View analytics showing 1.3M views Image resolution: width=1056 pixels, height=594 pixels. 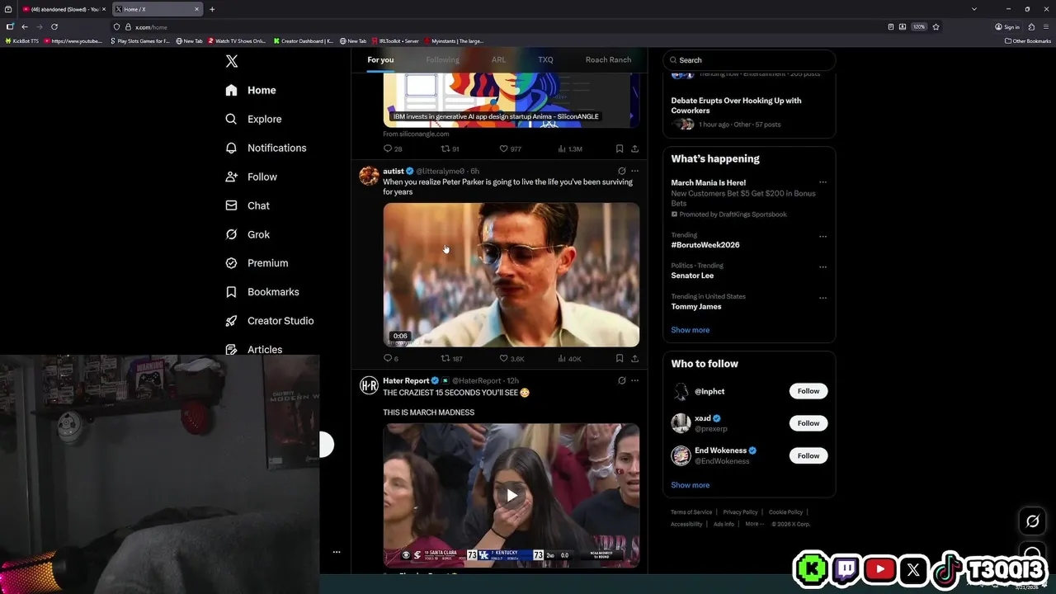(570, 148)
